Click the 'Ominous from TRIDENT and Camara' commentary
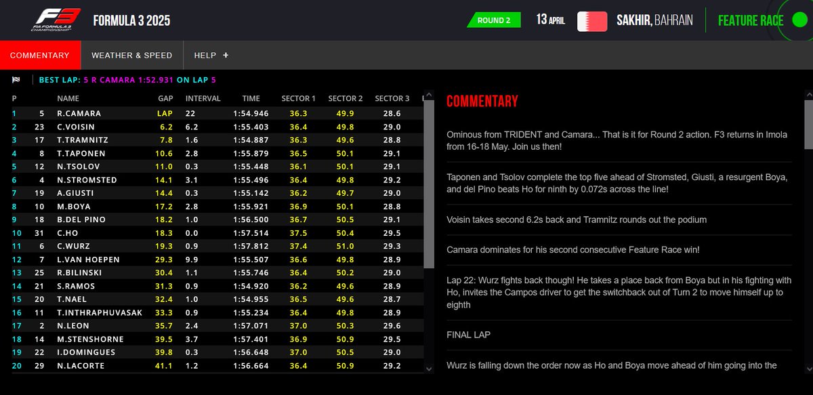This screenshot has height=395, width=813. point(617,140)
